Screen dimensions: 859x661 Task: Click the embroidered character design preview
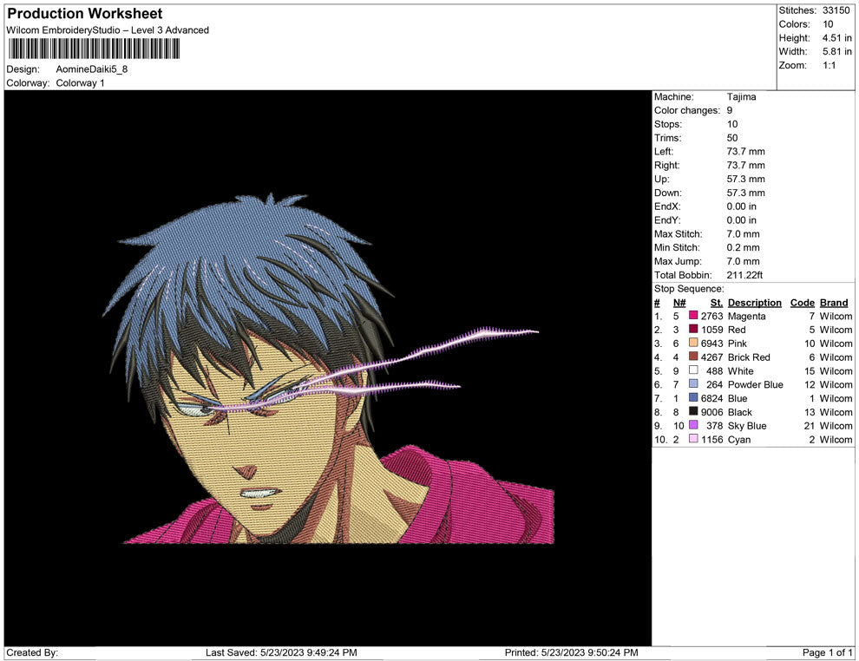tap(329, 368)
